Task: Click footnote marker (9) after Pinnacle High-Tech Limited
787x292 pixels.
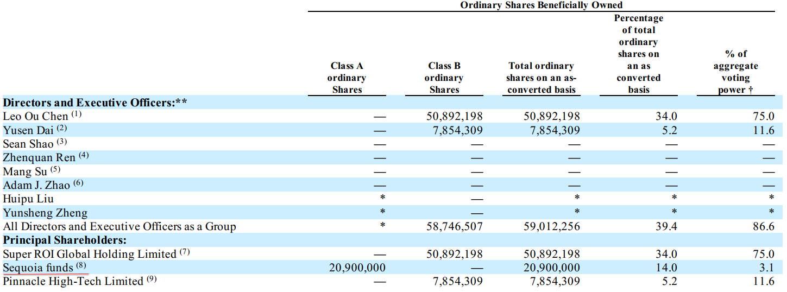Action: pos(152,280)
